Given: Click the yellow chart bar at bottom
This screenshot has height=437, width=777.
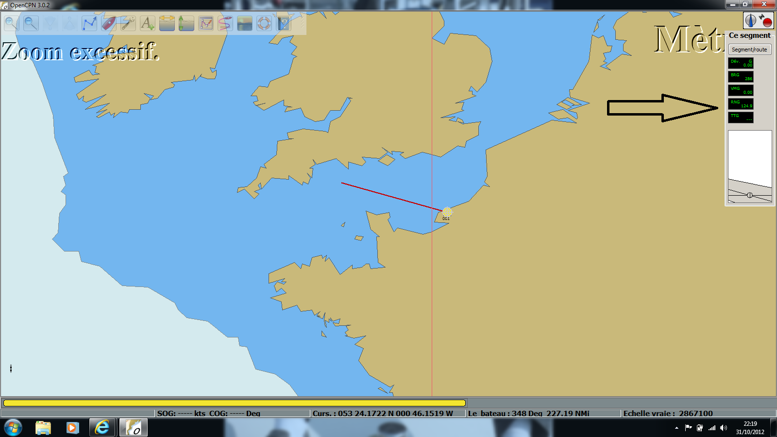Looking at the screenshot, I should tap(234, 403).
